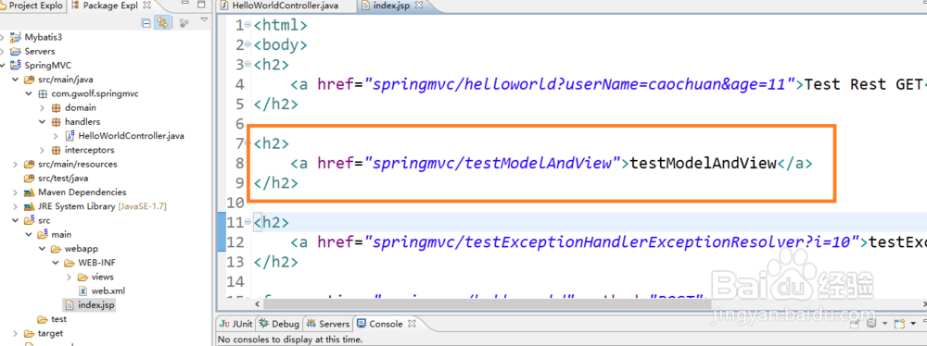Select main folder under src
The image size is (927, 346).
61,234
